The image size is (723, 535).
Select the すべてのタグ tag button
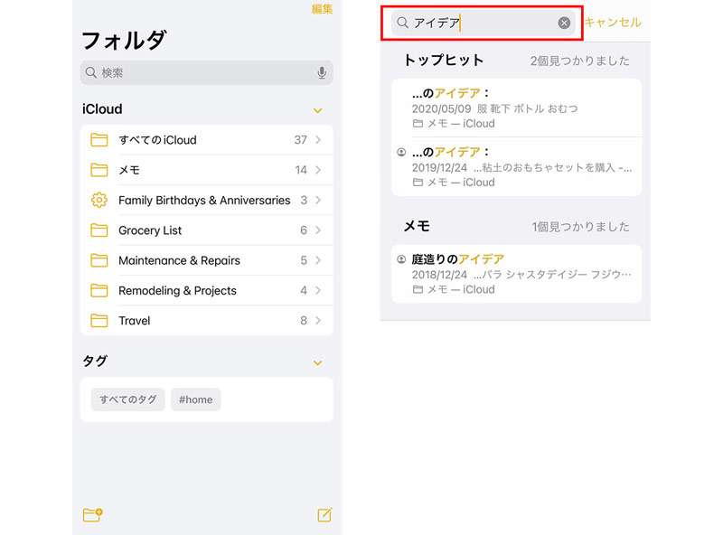(127, 399)
